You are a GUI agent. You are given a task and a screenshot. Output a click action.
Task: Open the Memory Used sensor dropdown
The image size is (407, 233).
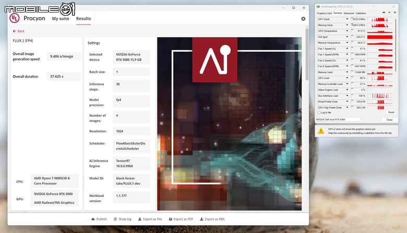pyautogui.click(x=347, y=72)
